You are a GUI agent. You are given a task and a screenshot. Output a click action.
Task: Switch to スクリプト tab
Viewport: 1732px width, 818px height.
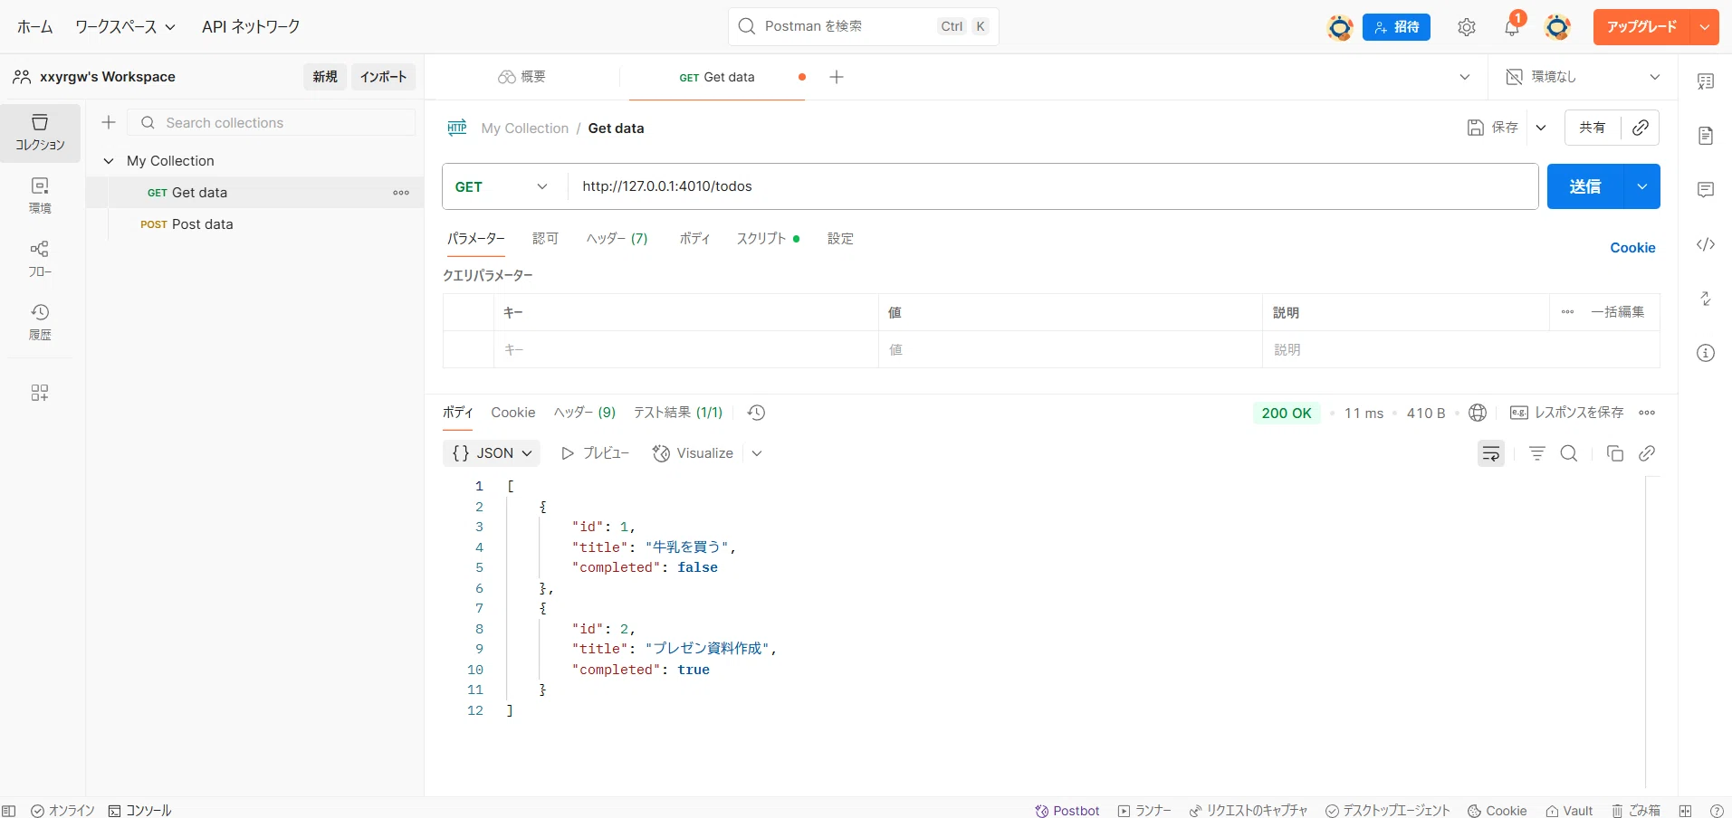(x=768, y=239)
